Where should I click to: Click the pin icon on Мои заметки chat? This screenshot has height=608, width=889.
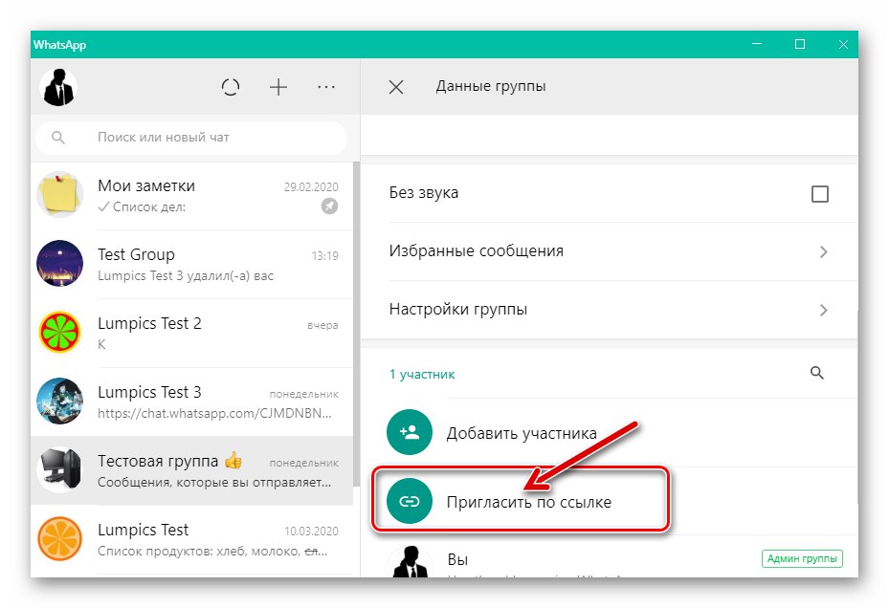(329, 206)
